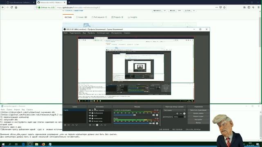
Task: Mute the Mic/Aux audio in mixer
Action: tap(154, 123)
